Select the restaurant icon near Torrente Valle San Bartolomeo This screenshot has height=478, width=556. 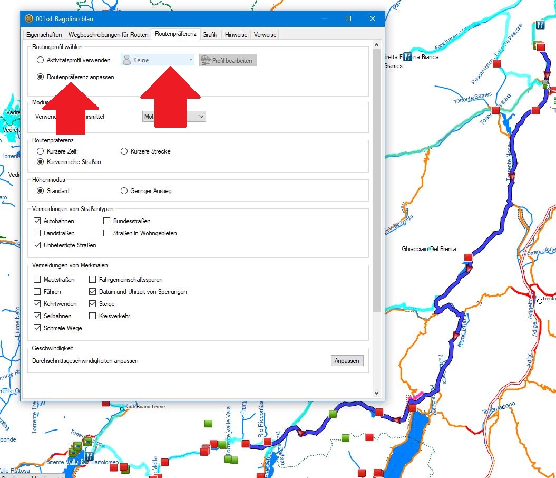tap(89, 455)
